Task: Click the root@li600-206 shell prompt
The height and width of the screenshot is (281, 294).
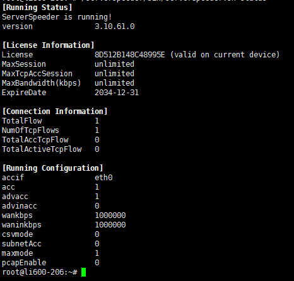Action: click(40, 272)
